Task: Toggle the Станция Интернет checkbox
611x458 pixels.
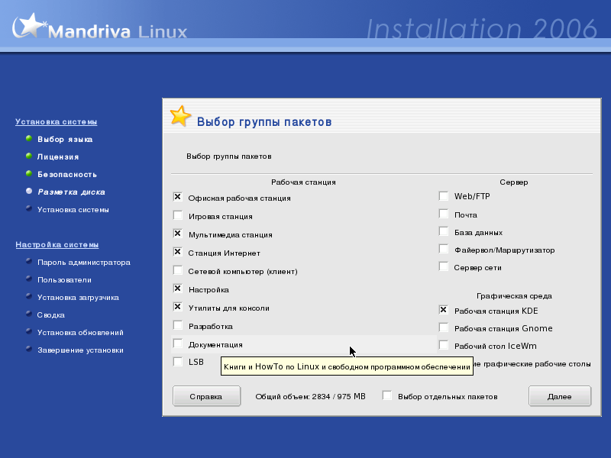Action: [178, 252]
